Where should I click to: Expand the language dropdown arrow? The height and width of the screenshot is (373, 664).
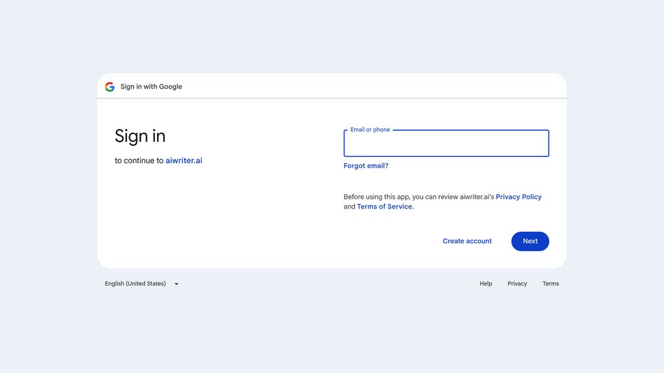(x=176, y=284)
